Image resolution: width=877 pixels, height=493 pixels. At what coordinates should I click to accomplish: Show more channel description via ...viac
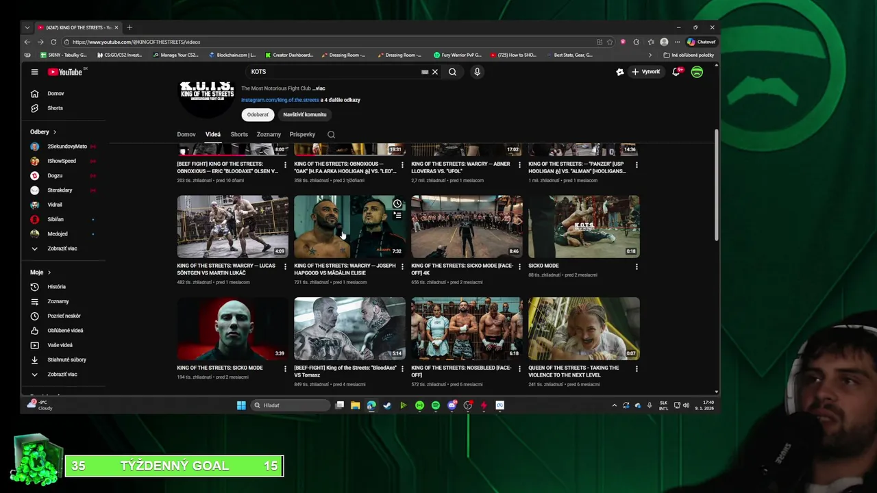(x=319, y=88)
